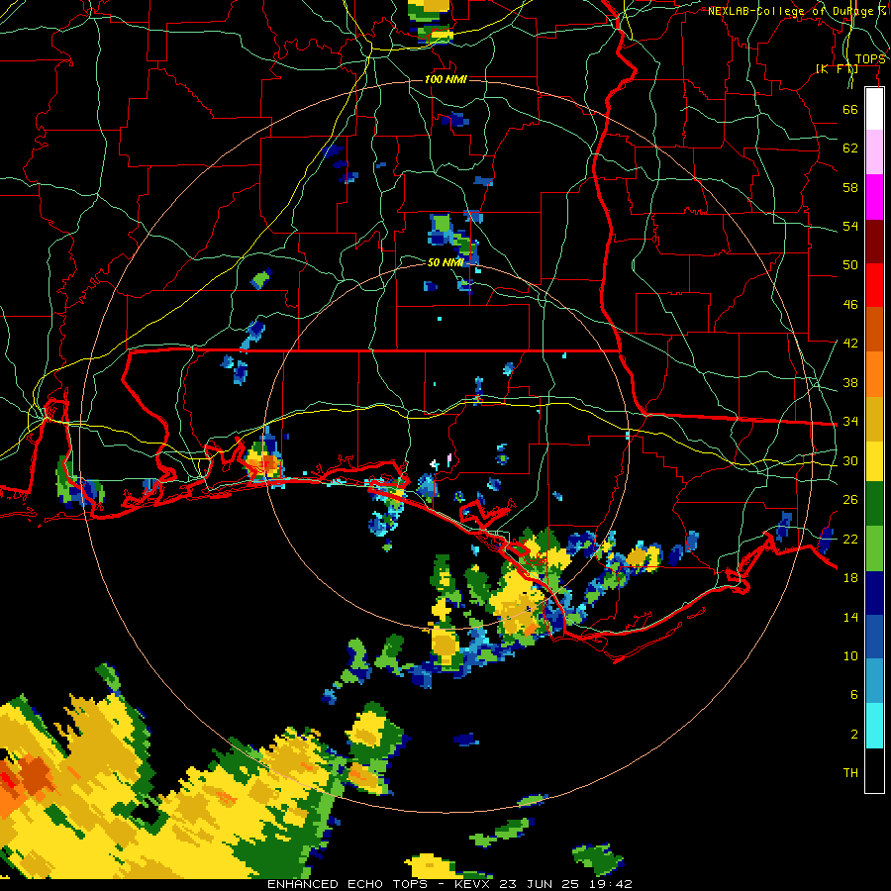Click the light green legend swatch
The height and width of the screenshot is (891, 891).
(x=874, y=548)
